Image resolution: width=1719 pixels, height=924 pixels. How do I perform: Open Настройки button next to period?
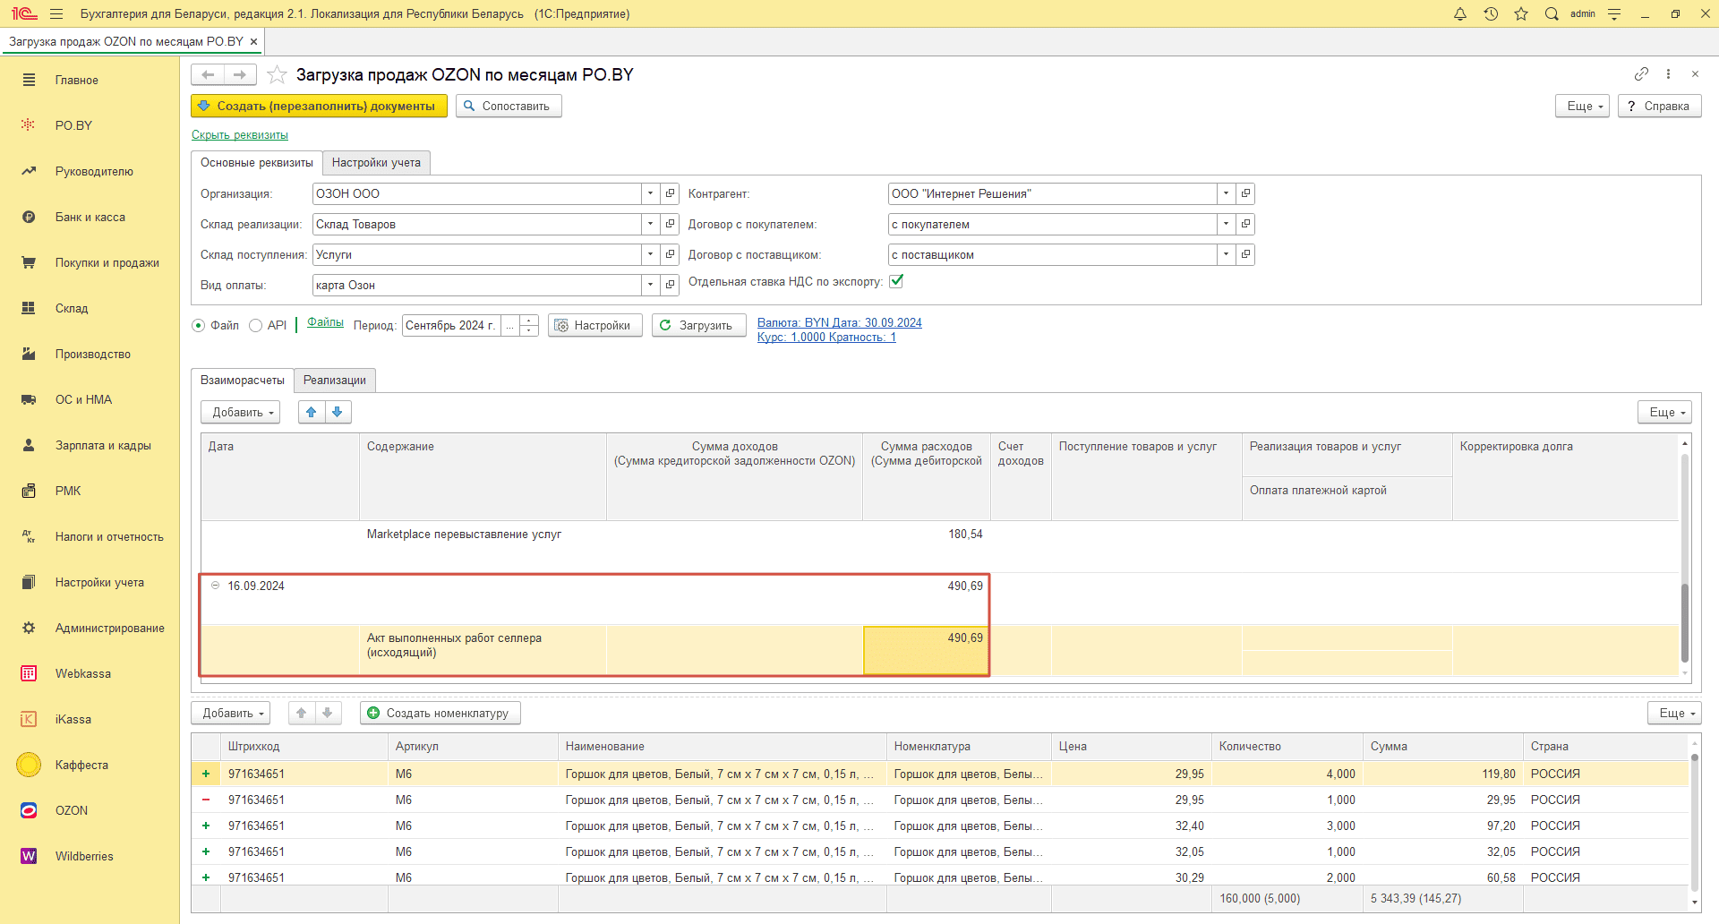(594, 326)
